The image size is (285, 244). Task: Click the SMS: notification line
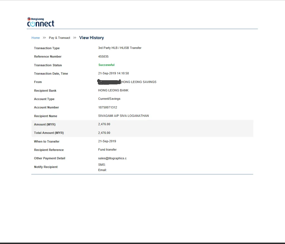(x=102, y=165)
